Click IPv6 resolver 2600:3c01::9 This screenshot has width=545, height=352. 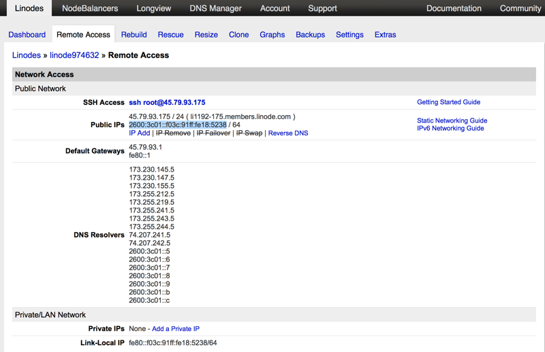coord(149,284)
